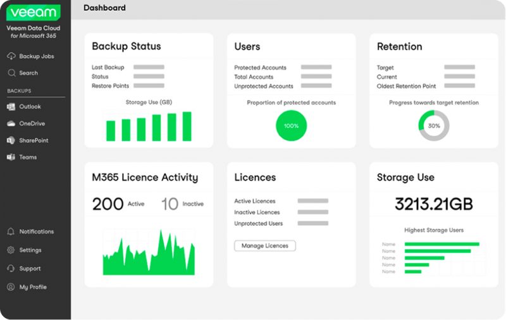
Task: Click the Backup Jobs cloud icon
Action: click(x=11, y=56)
